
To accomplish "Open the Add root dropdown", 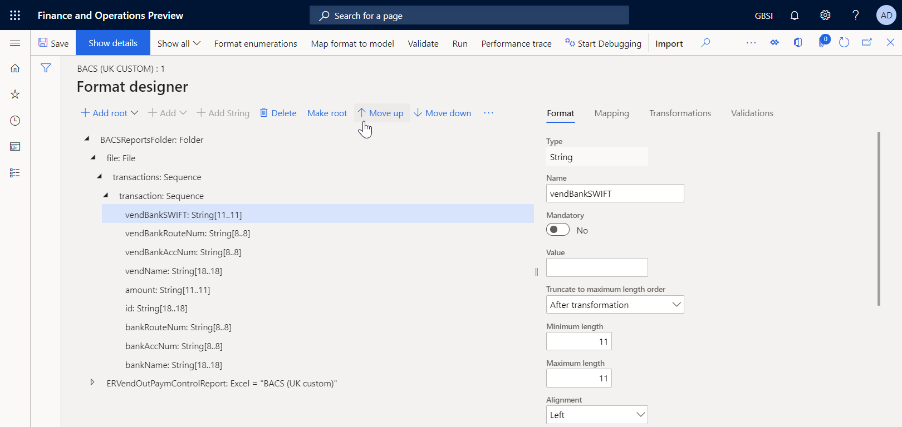I will (110, 113).
